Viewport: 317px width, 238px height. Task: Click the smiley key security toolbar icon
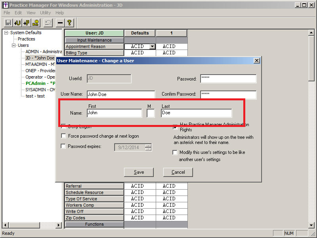coord(36,23)
